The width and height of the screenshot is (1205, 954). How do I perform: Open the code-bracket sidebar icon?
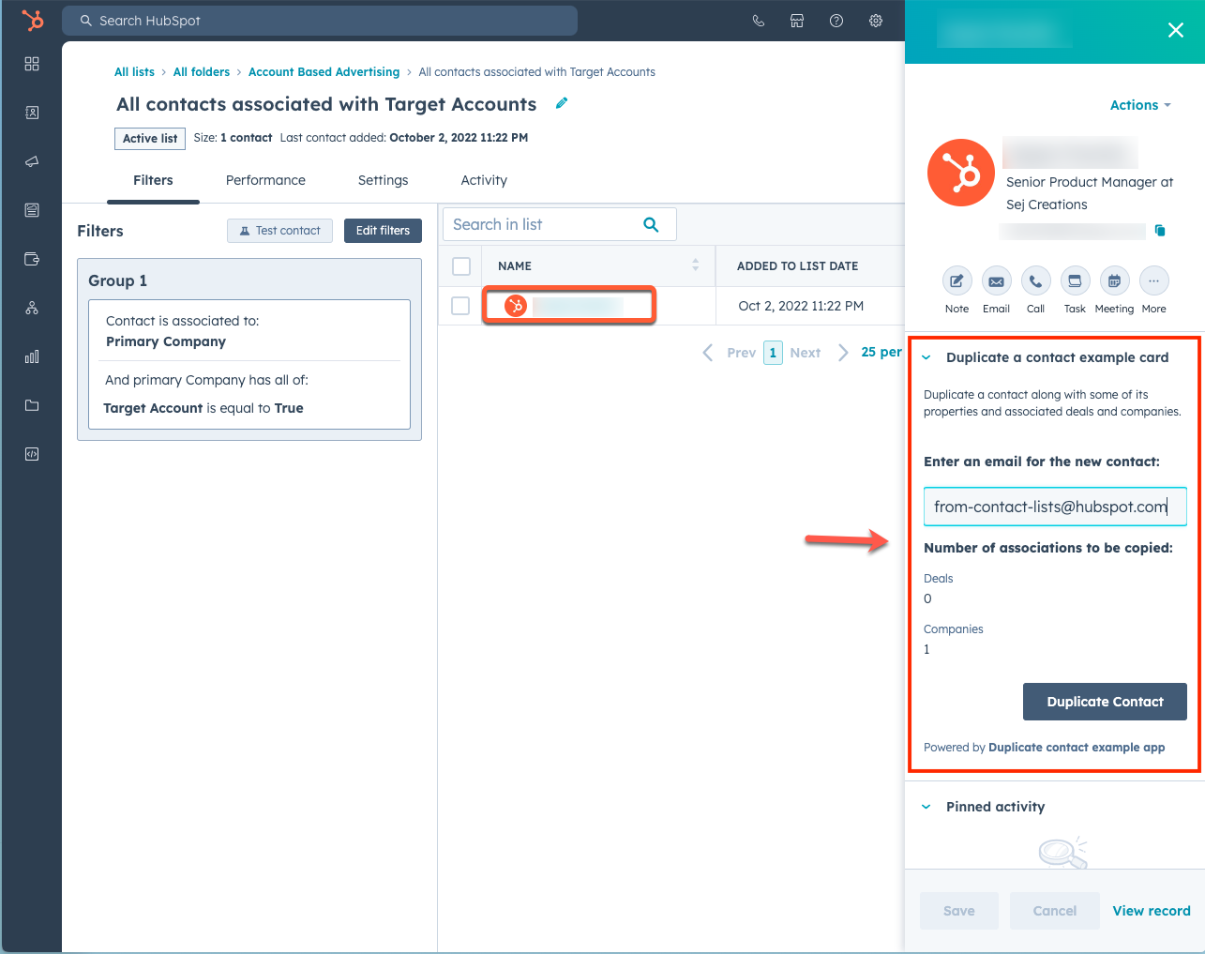click(x=32, y=454)
